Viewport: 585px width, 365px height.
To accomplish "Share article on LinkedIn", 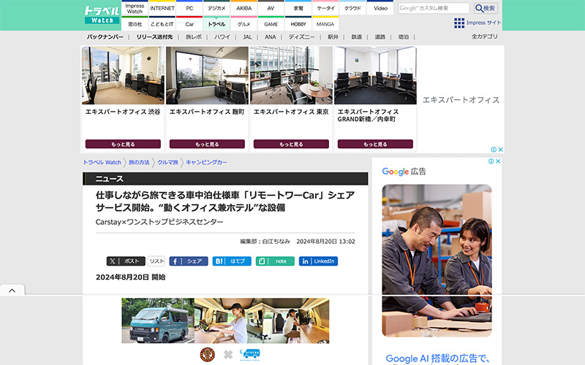I will [x=318, y=261].
